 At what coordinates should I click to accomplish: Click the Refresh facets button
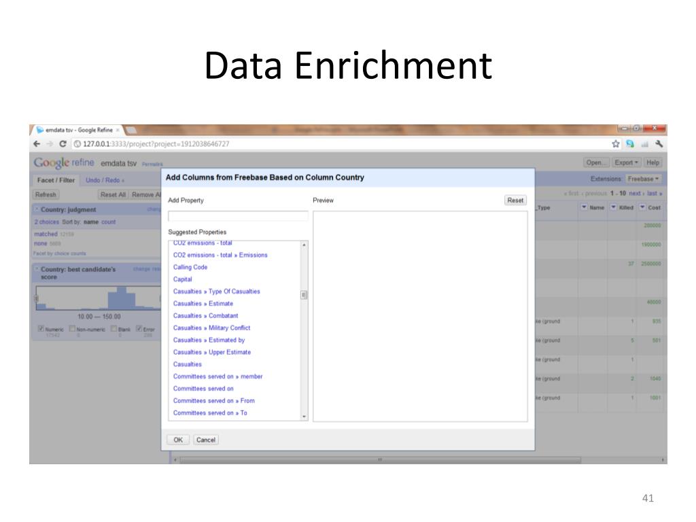46,194
